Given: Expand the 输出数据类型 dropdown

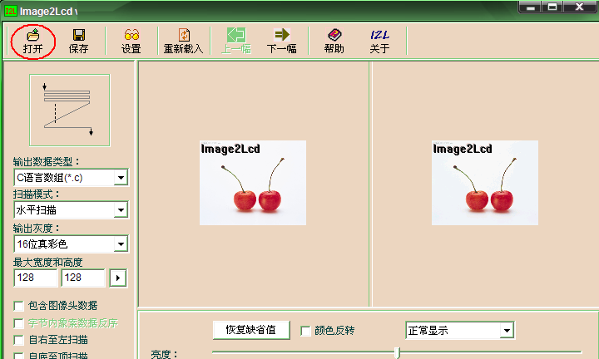Looking at the screenshot, I should click(121, 178).
